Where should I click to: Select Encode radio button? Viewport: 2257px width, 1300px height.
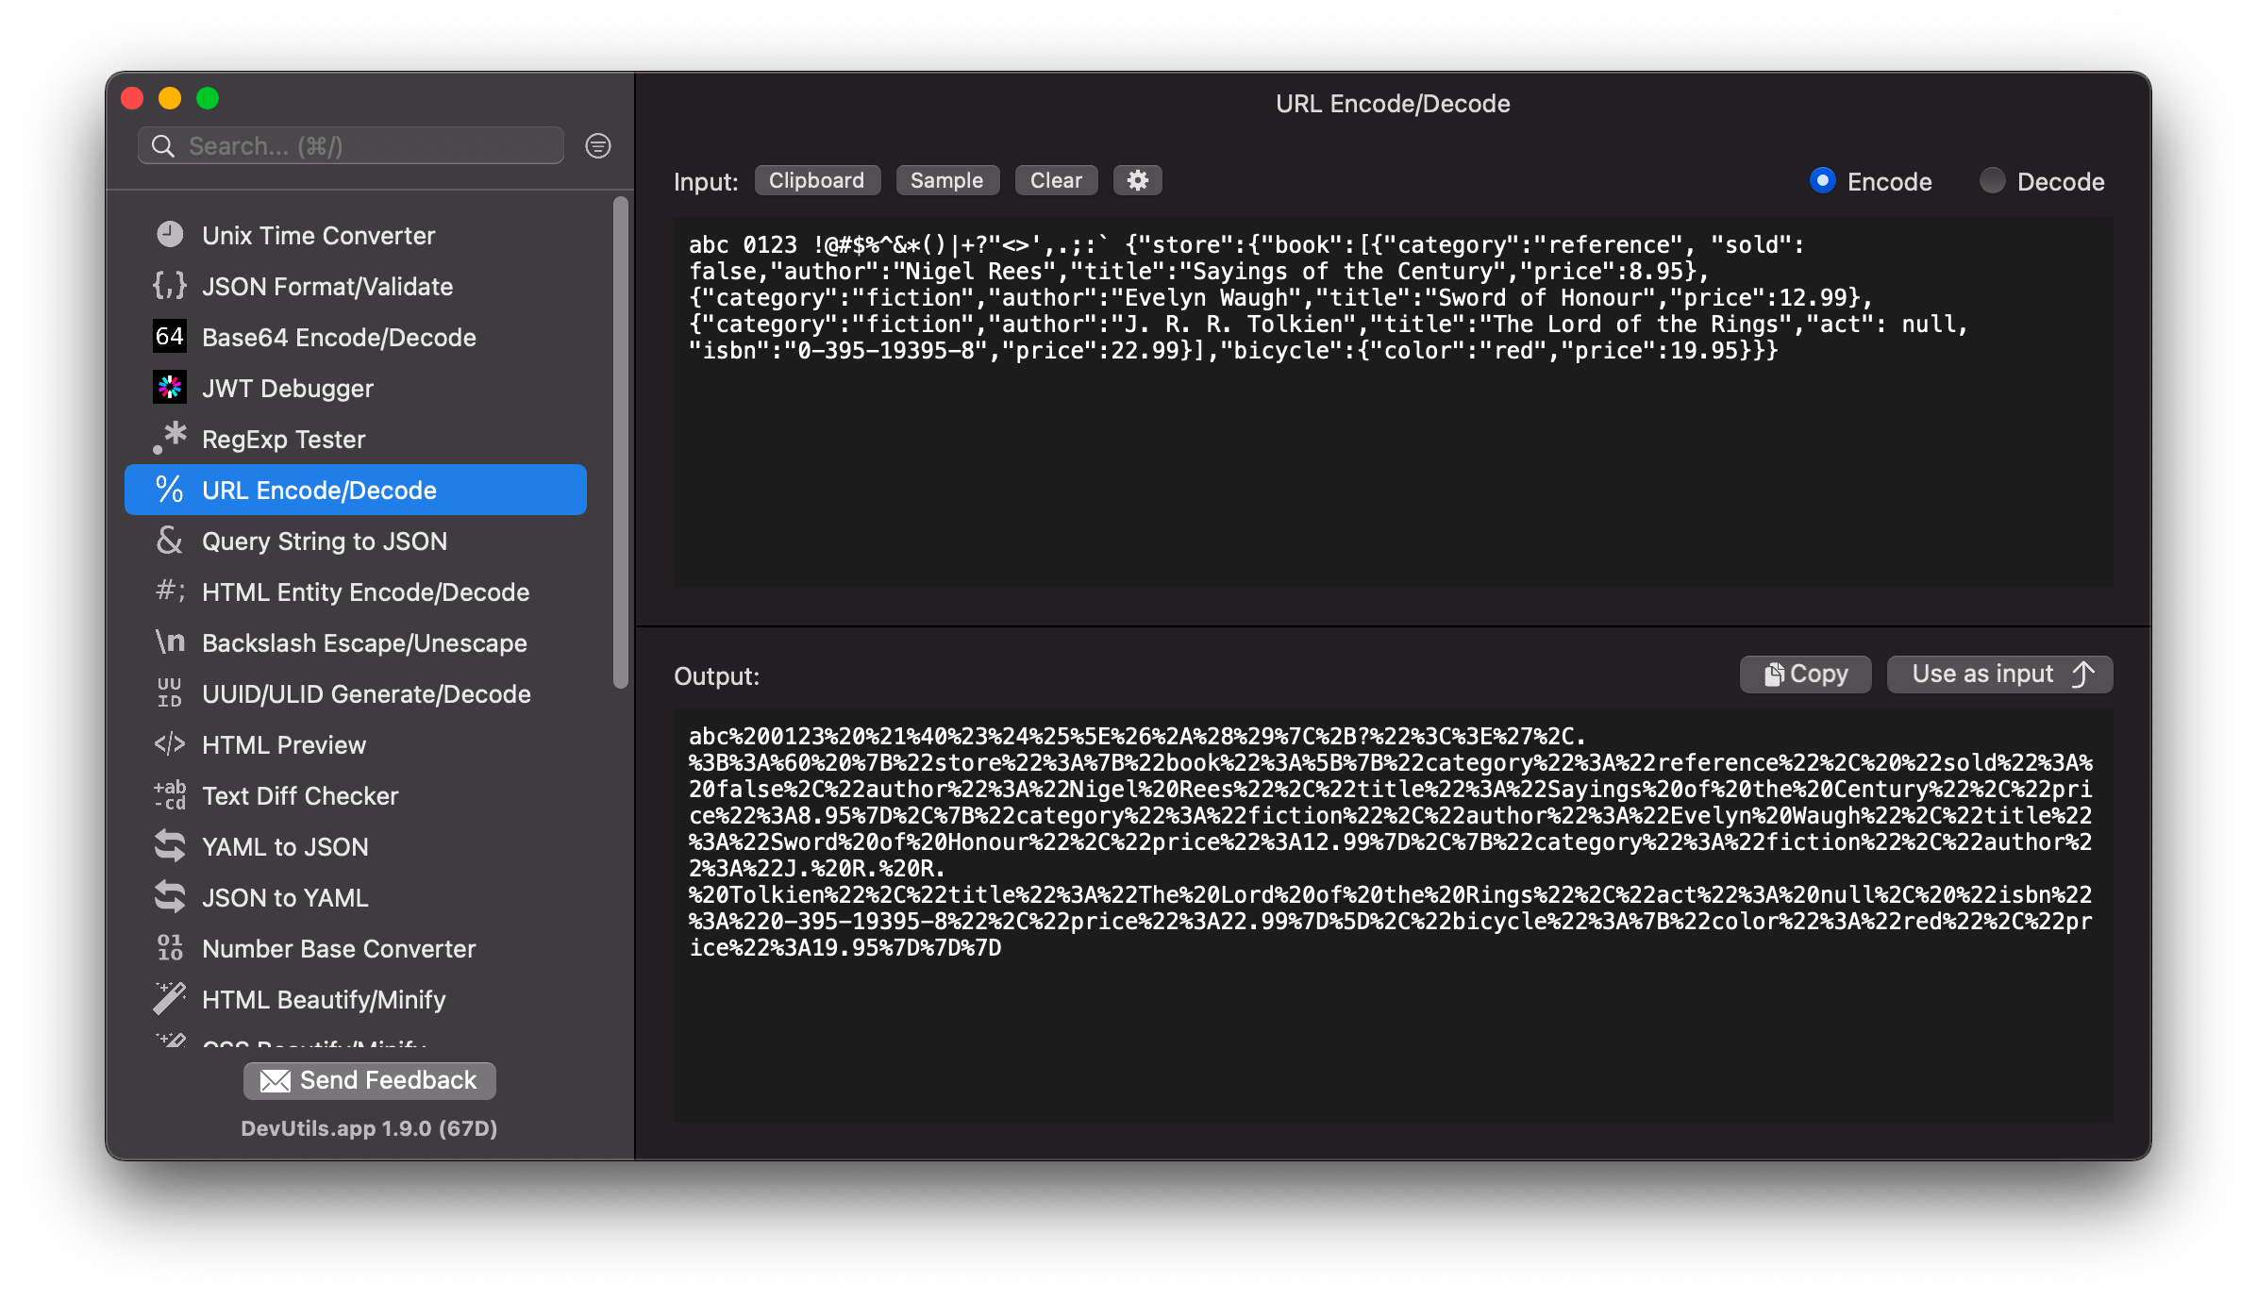pos(1821,181)
